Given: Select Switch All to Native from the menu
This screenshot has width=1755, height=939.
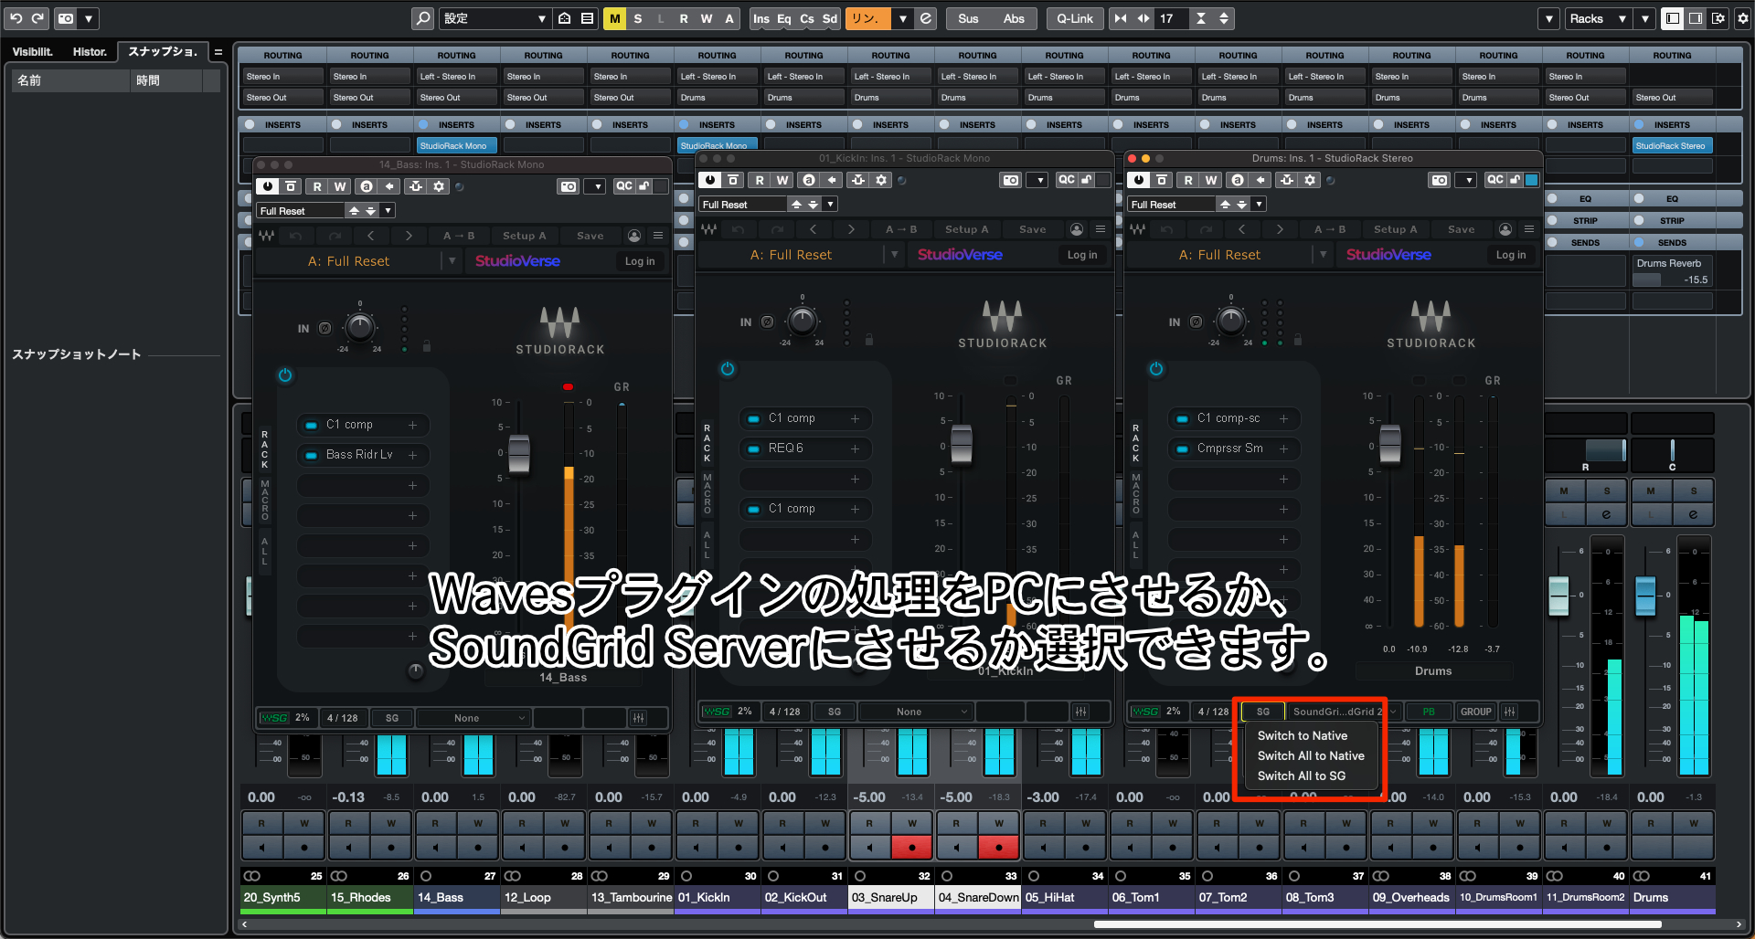Looking at the screenshot, I should coord(1311,755).
